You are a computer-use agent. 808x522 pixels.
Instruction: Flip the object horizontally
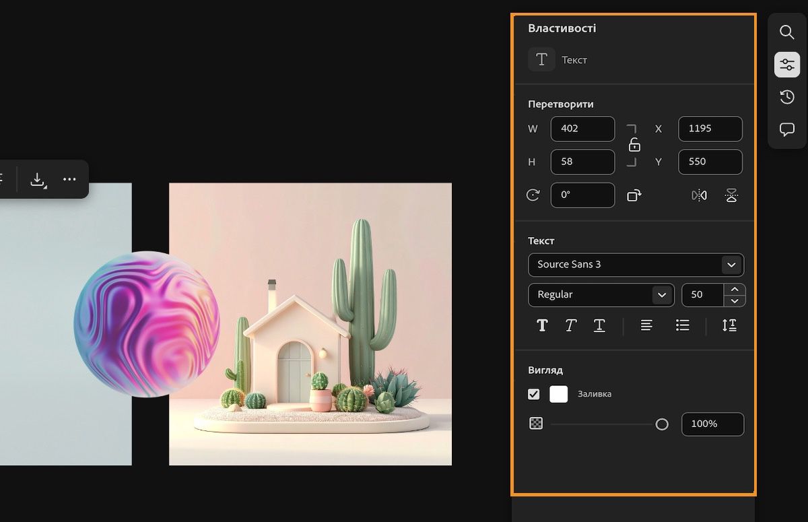click(699, 195)
